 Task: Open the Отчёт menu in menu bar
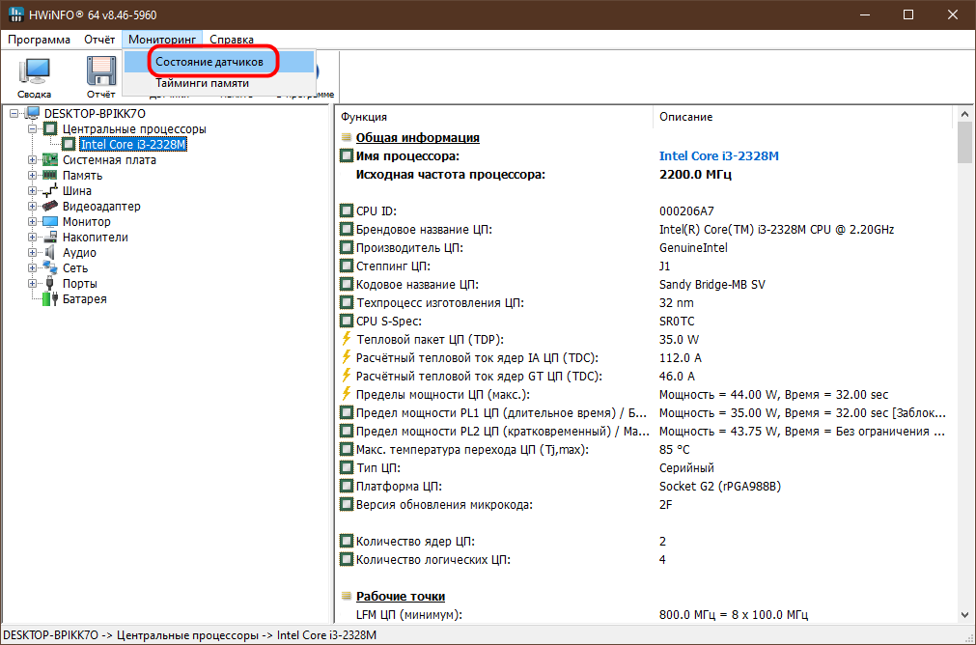coord(99,40)
